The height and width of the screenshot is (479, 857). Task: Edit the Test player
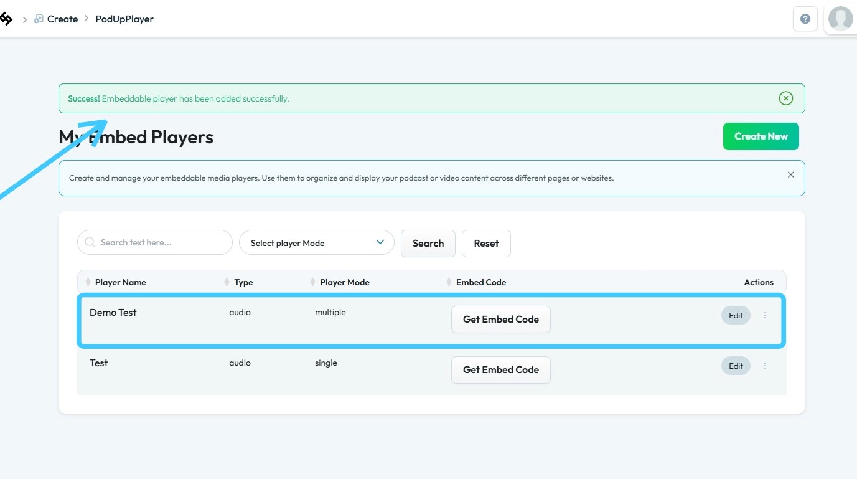click(x=736, y=366)
